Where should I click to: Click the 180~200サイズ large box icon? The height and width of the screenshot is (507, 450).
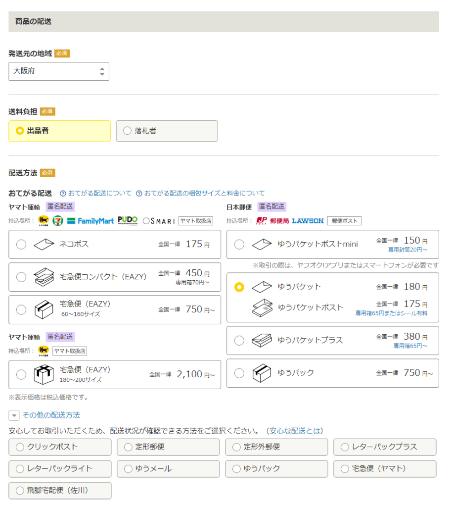coord(44,375)
